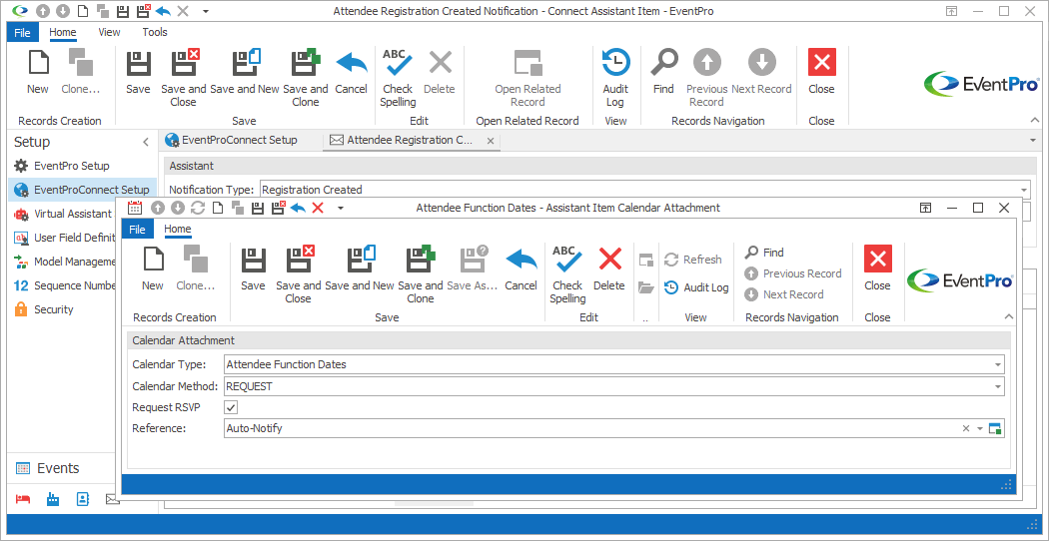Click Check Spelling in main EventPro ribbon

[398, 78]
